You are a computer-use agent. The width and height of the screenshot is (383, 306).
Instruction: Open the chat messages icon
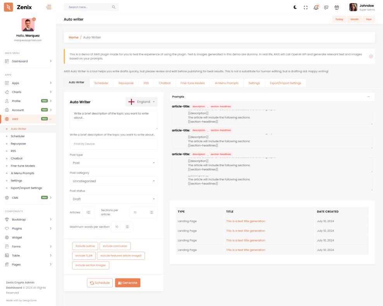(326, 7)
